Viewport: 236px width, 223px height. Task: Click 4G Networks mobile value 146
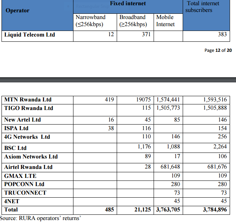[176, 136]
